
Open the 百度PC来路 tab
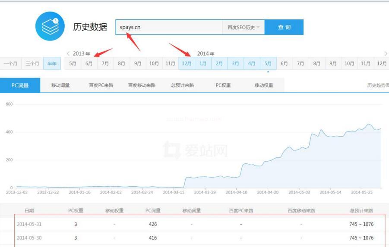click(x=101, y=85)
